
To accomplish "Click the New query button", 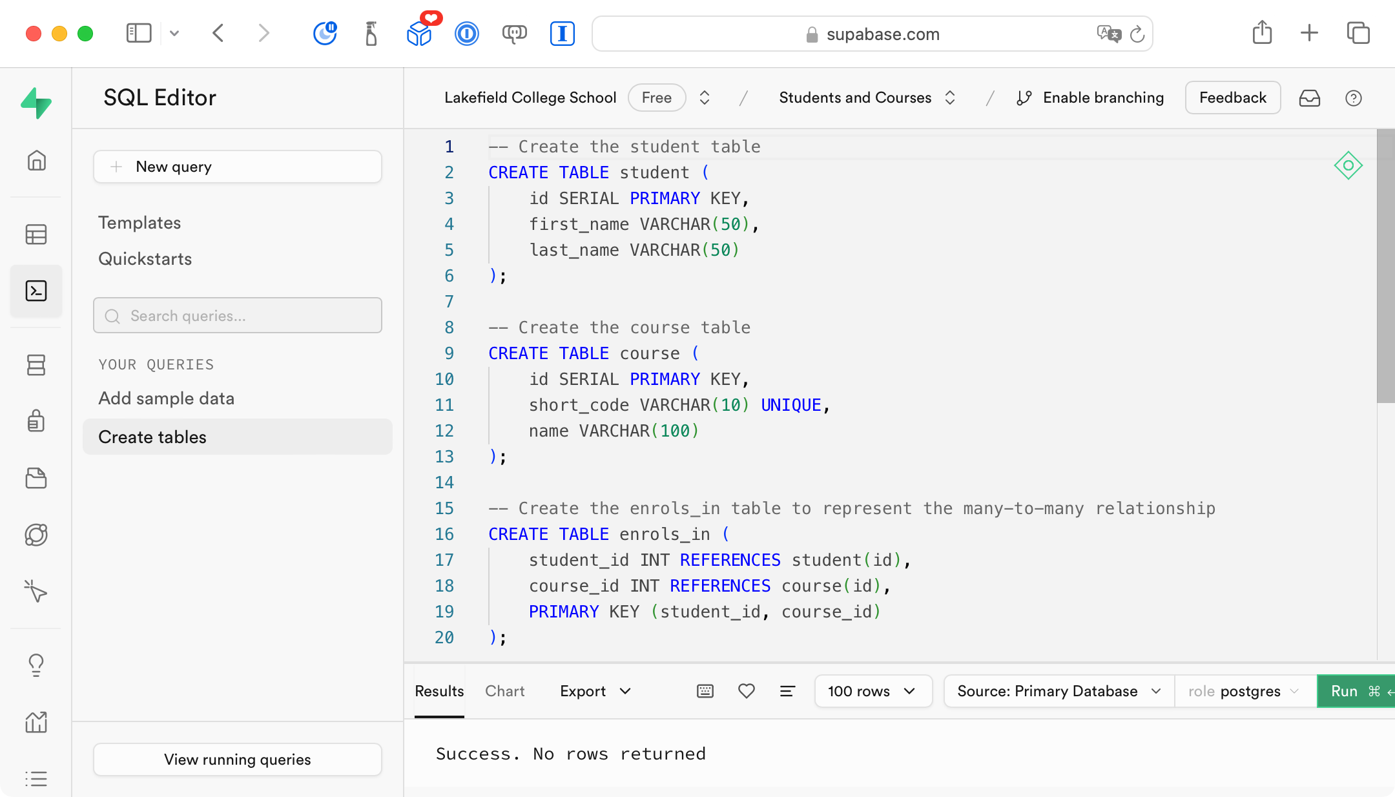I will [x=237, y=167].
